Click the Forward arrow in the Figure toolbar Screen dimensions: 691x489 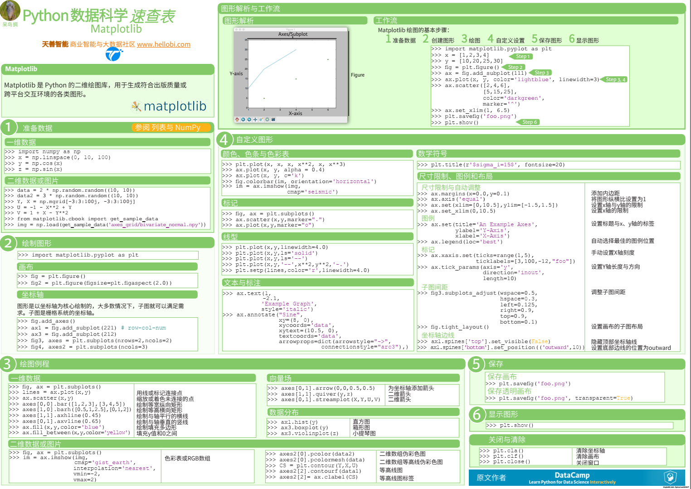[249, 120]
